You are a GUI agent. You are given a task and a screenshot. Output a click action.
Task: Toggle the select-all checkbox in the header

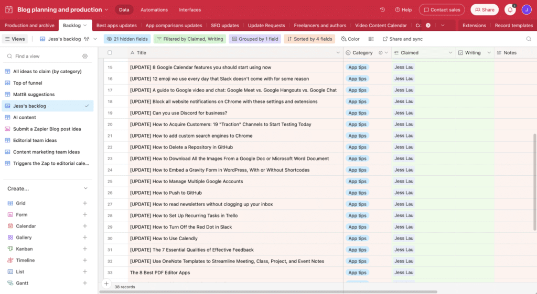pos(110,53)
